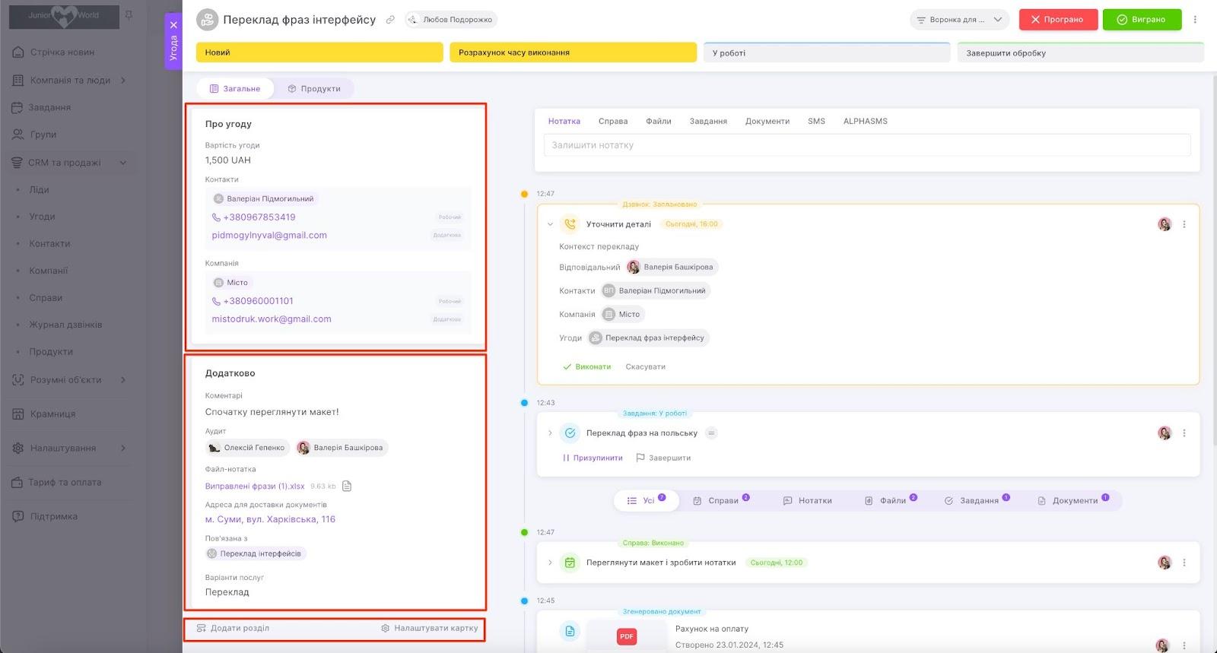Select the SMS tab

tap(816, 122)
